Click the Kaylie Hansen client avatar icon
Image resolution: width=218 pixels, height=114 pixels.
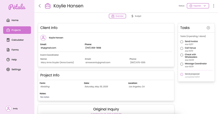click(43, 38)
